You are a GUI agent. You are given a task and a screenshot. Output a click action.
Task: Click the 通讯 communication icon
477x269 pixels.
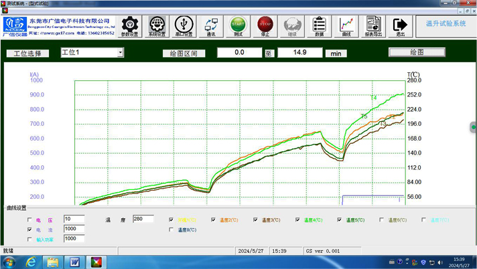211,27
